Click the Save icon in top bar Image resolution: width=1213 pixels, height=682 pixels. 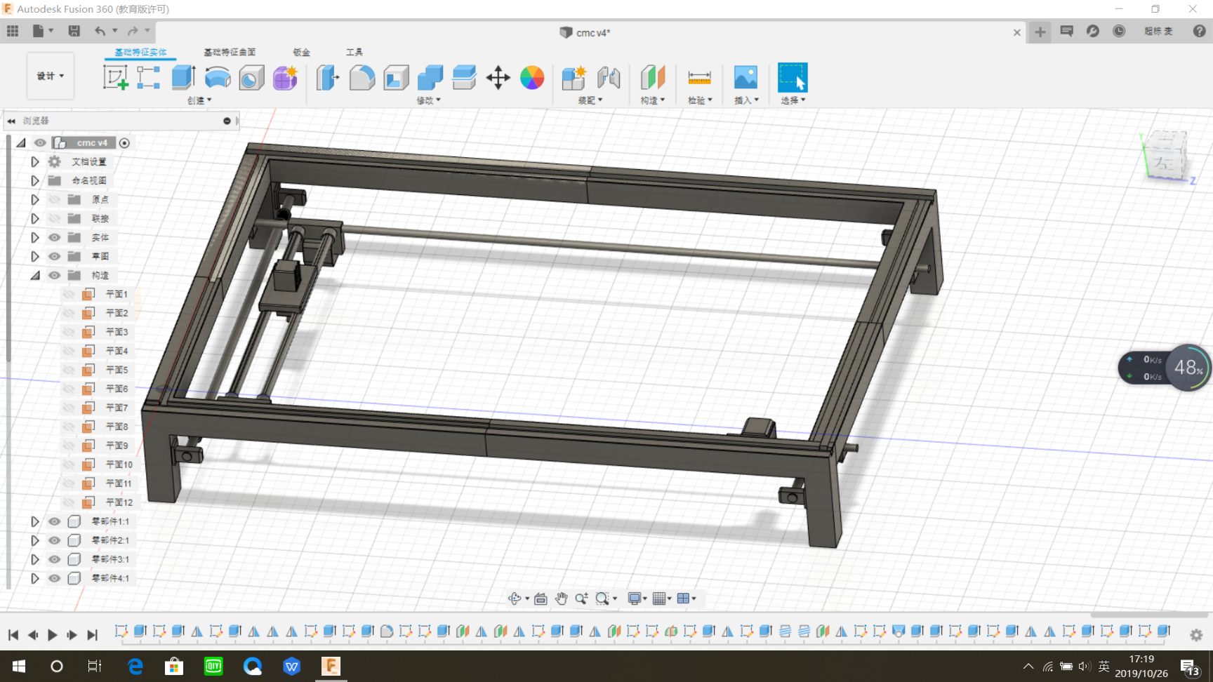(x=74, y=31)
